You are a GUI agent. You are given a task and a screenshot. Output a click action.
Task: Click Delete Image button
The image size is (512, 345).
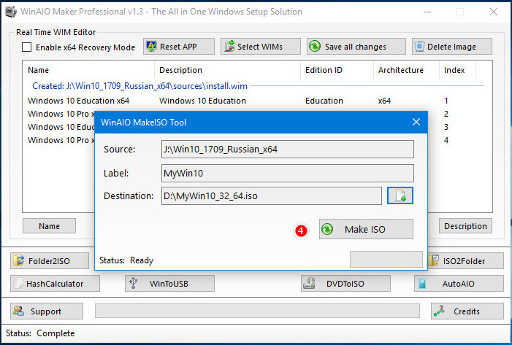tap(452, 47)
